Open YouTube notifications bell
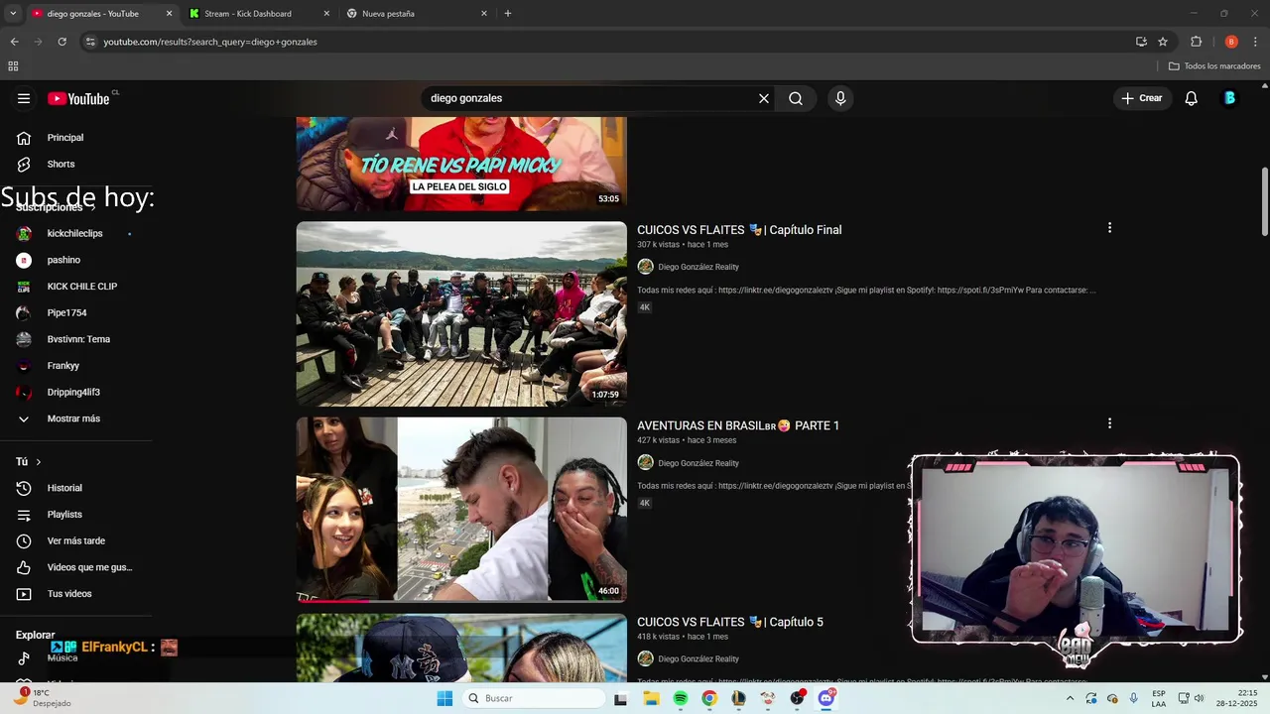 1192,98
